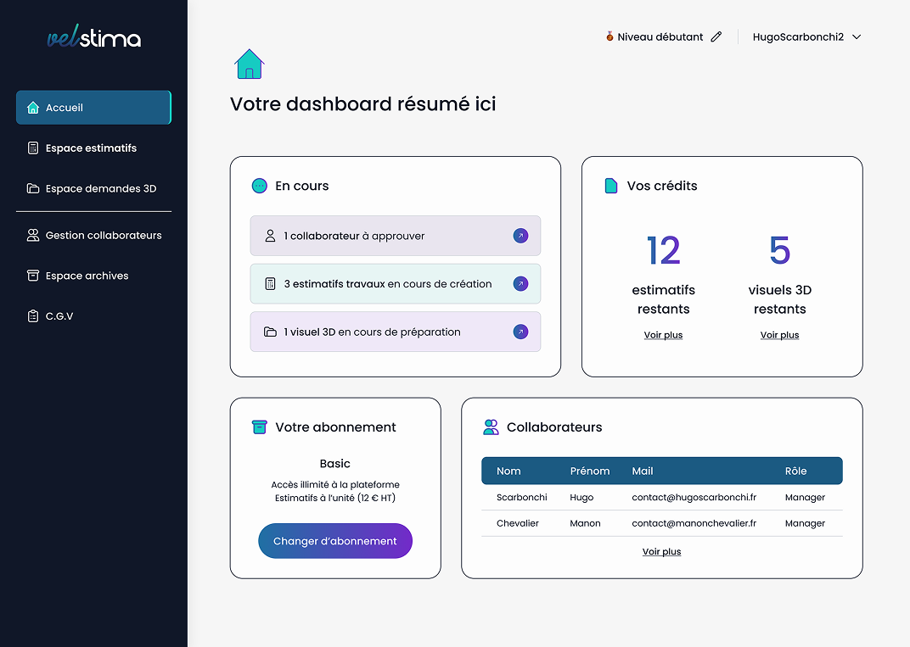910x647 pixels.
Task: Edit level with the pencil icon
Action: tap(716, 36)
